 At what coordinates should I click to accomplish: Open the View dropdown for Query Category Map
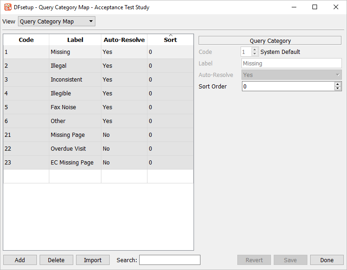[x=56, y=22]
